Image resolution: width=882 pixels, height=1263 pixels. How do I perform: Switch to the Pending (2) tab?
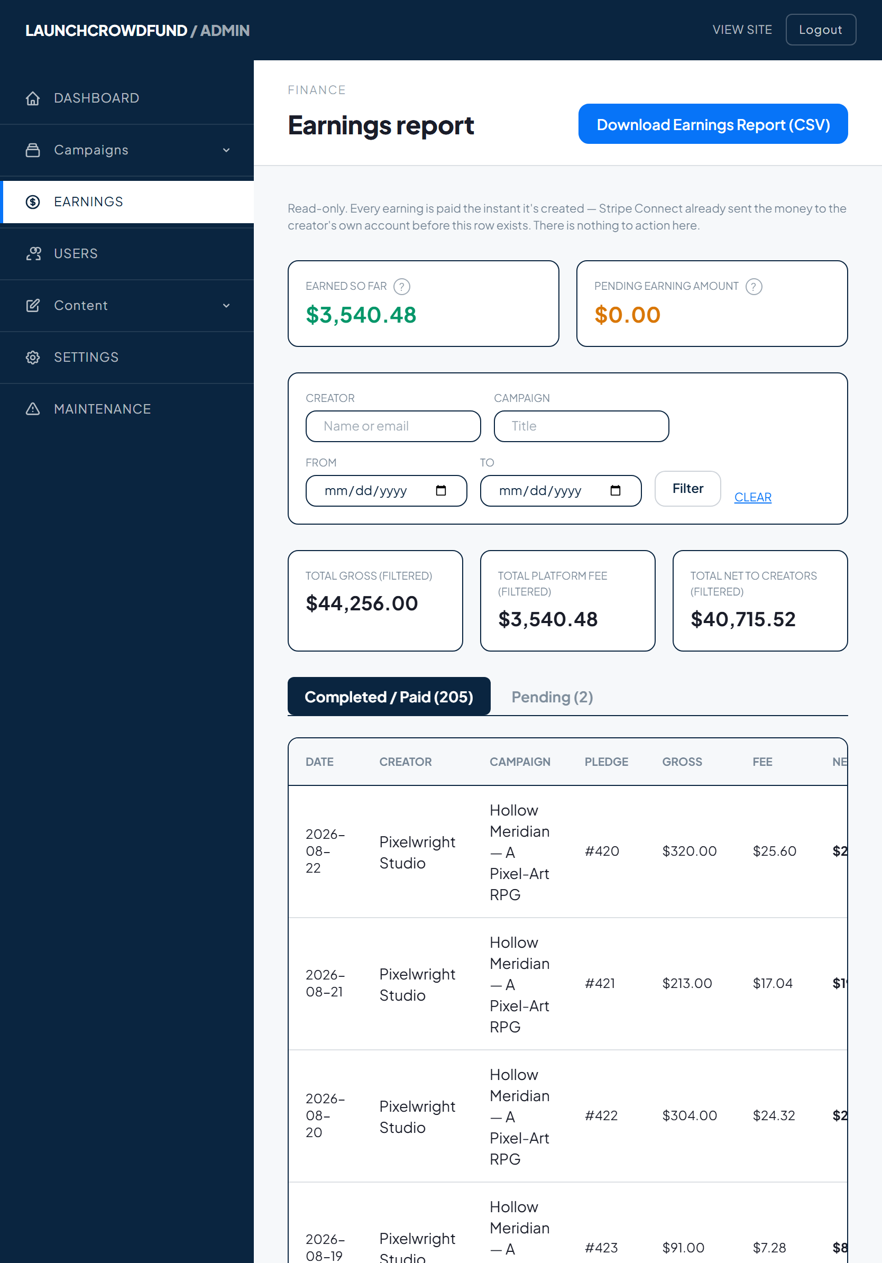coord(552,697)
